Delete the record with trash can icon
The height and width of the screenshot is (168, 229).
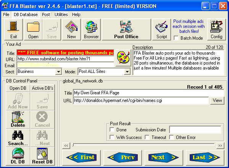pyautogui.click(x=18, y=120)
